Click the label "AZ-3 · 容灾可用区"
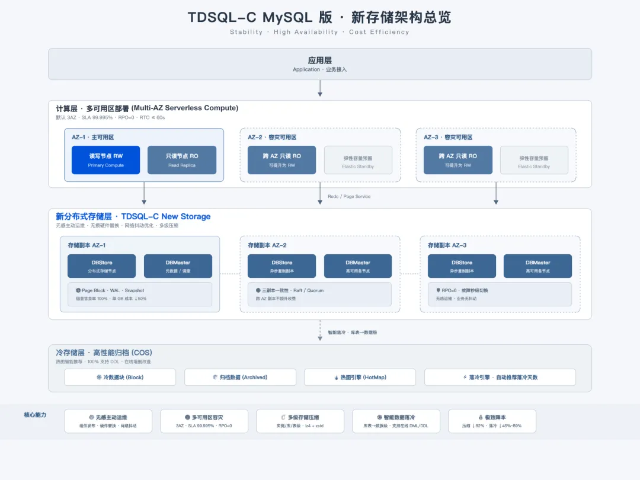 pos(448,137)
